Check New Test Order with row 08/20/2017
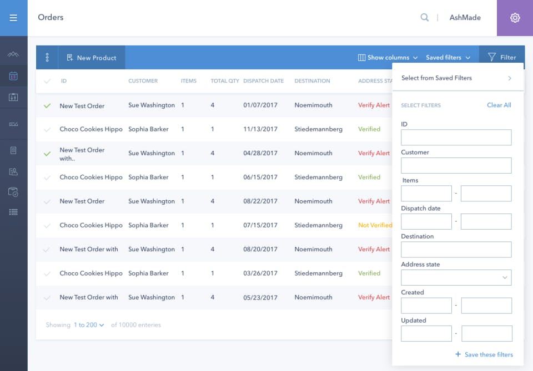The image size is (533, 371). point(47,250)
